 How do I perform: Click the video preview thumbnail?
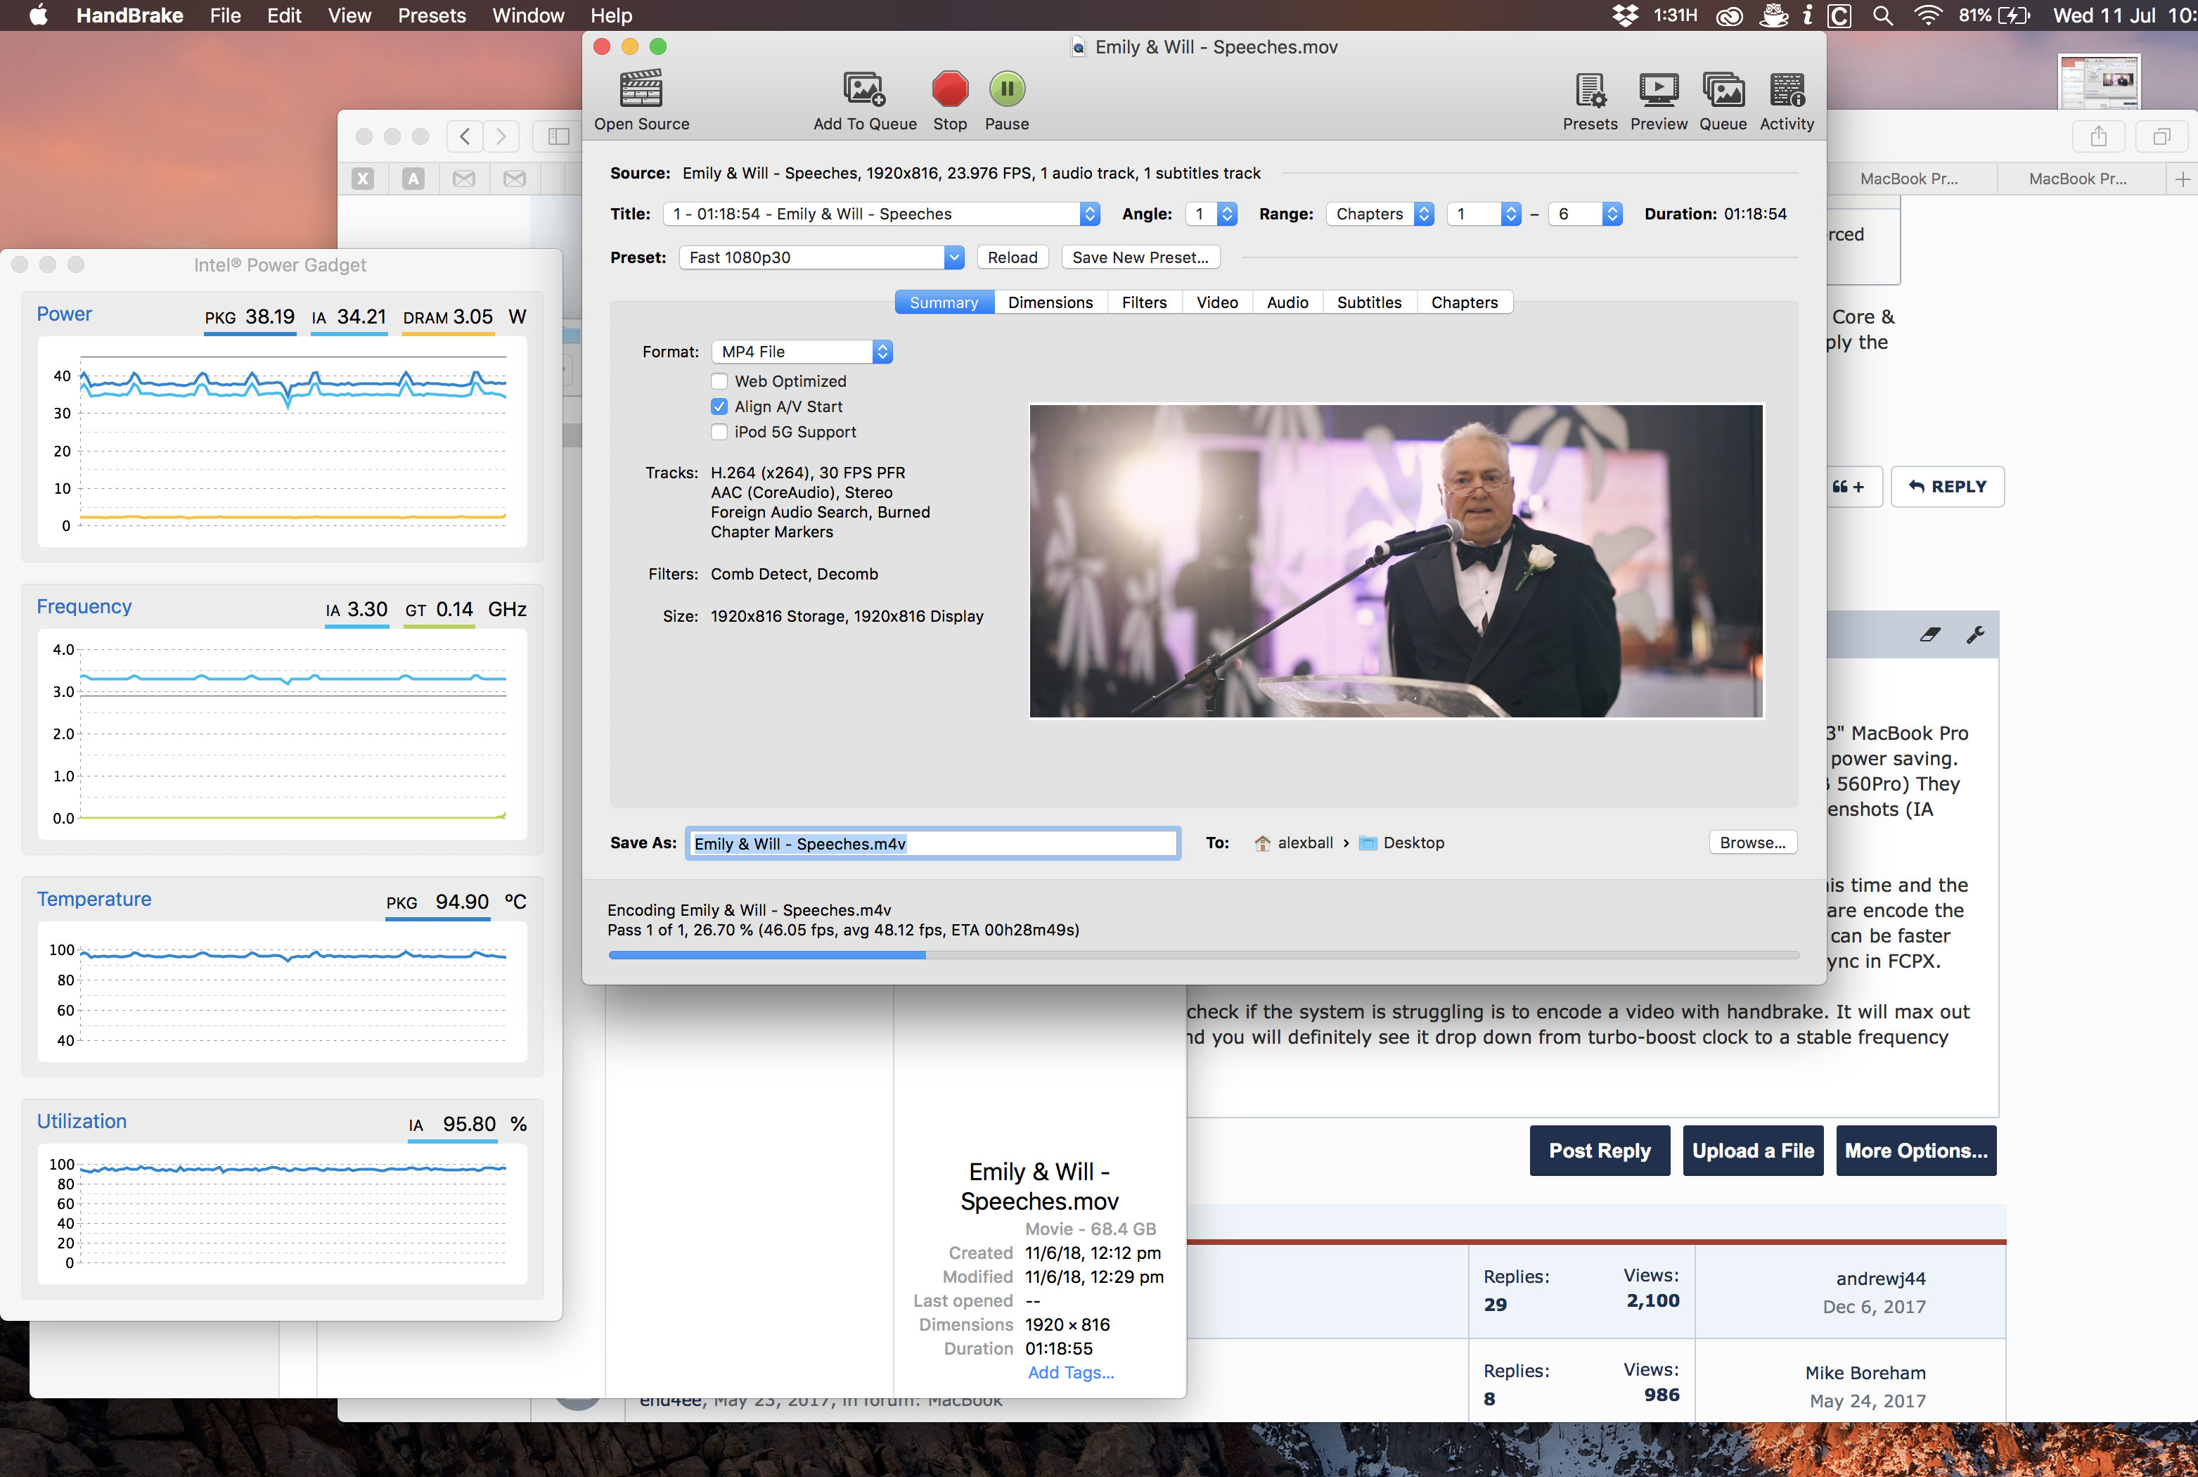(1396, 561)
